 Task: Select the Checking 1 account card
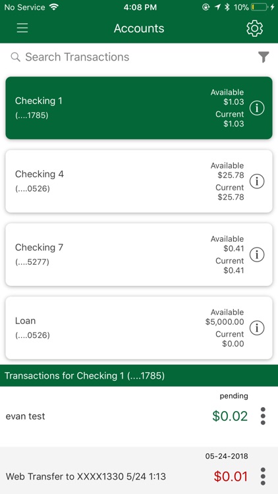click(139, 108)
